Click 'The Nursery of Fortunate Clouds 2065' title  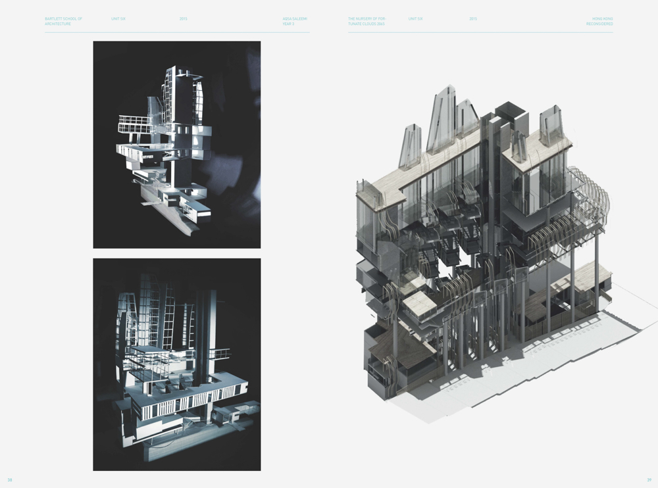367,22
